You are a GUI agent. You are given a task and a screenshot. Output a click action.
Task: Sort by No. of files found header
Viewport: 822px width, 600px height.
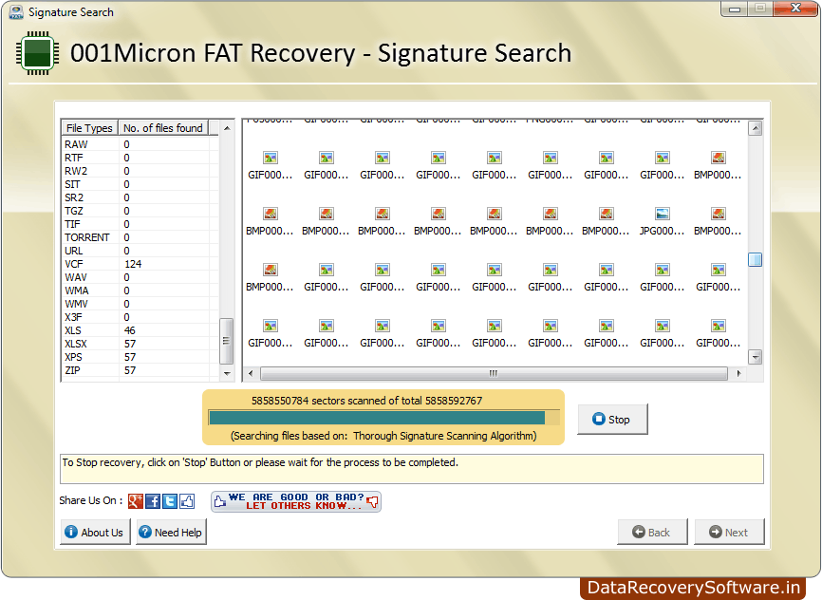pos(163,128)
